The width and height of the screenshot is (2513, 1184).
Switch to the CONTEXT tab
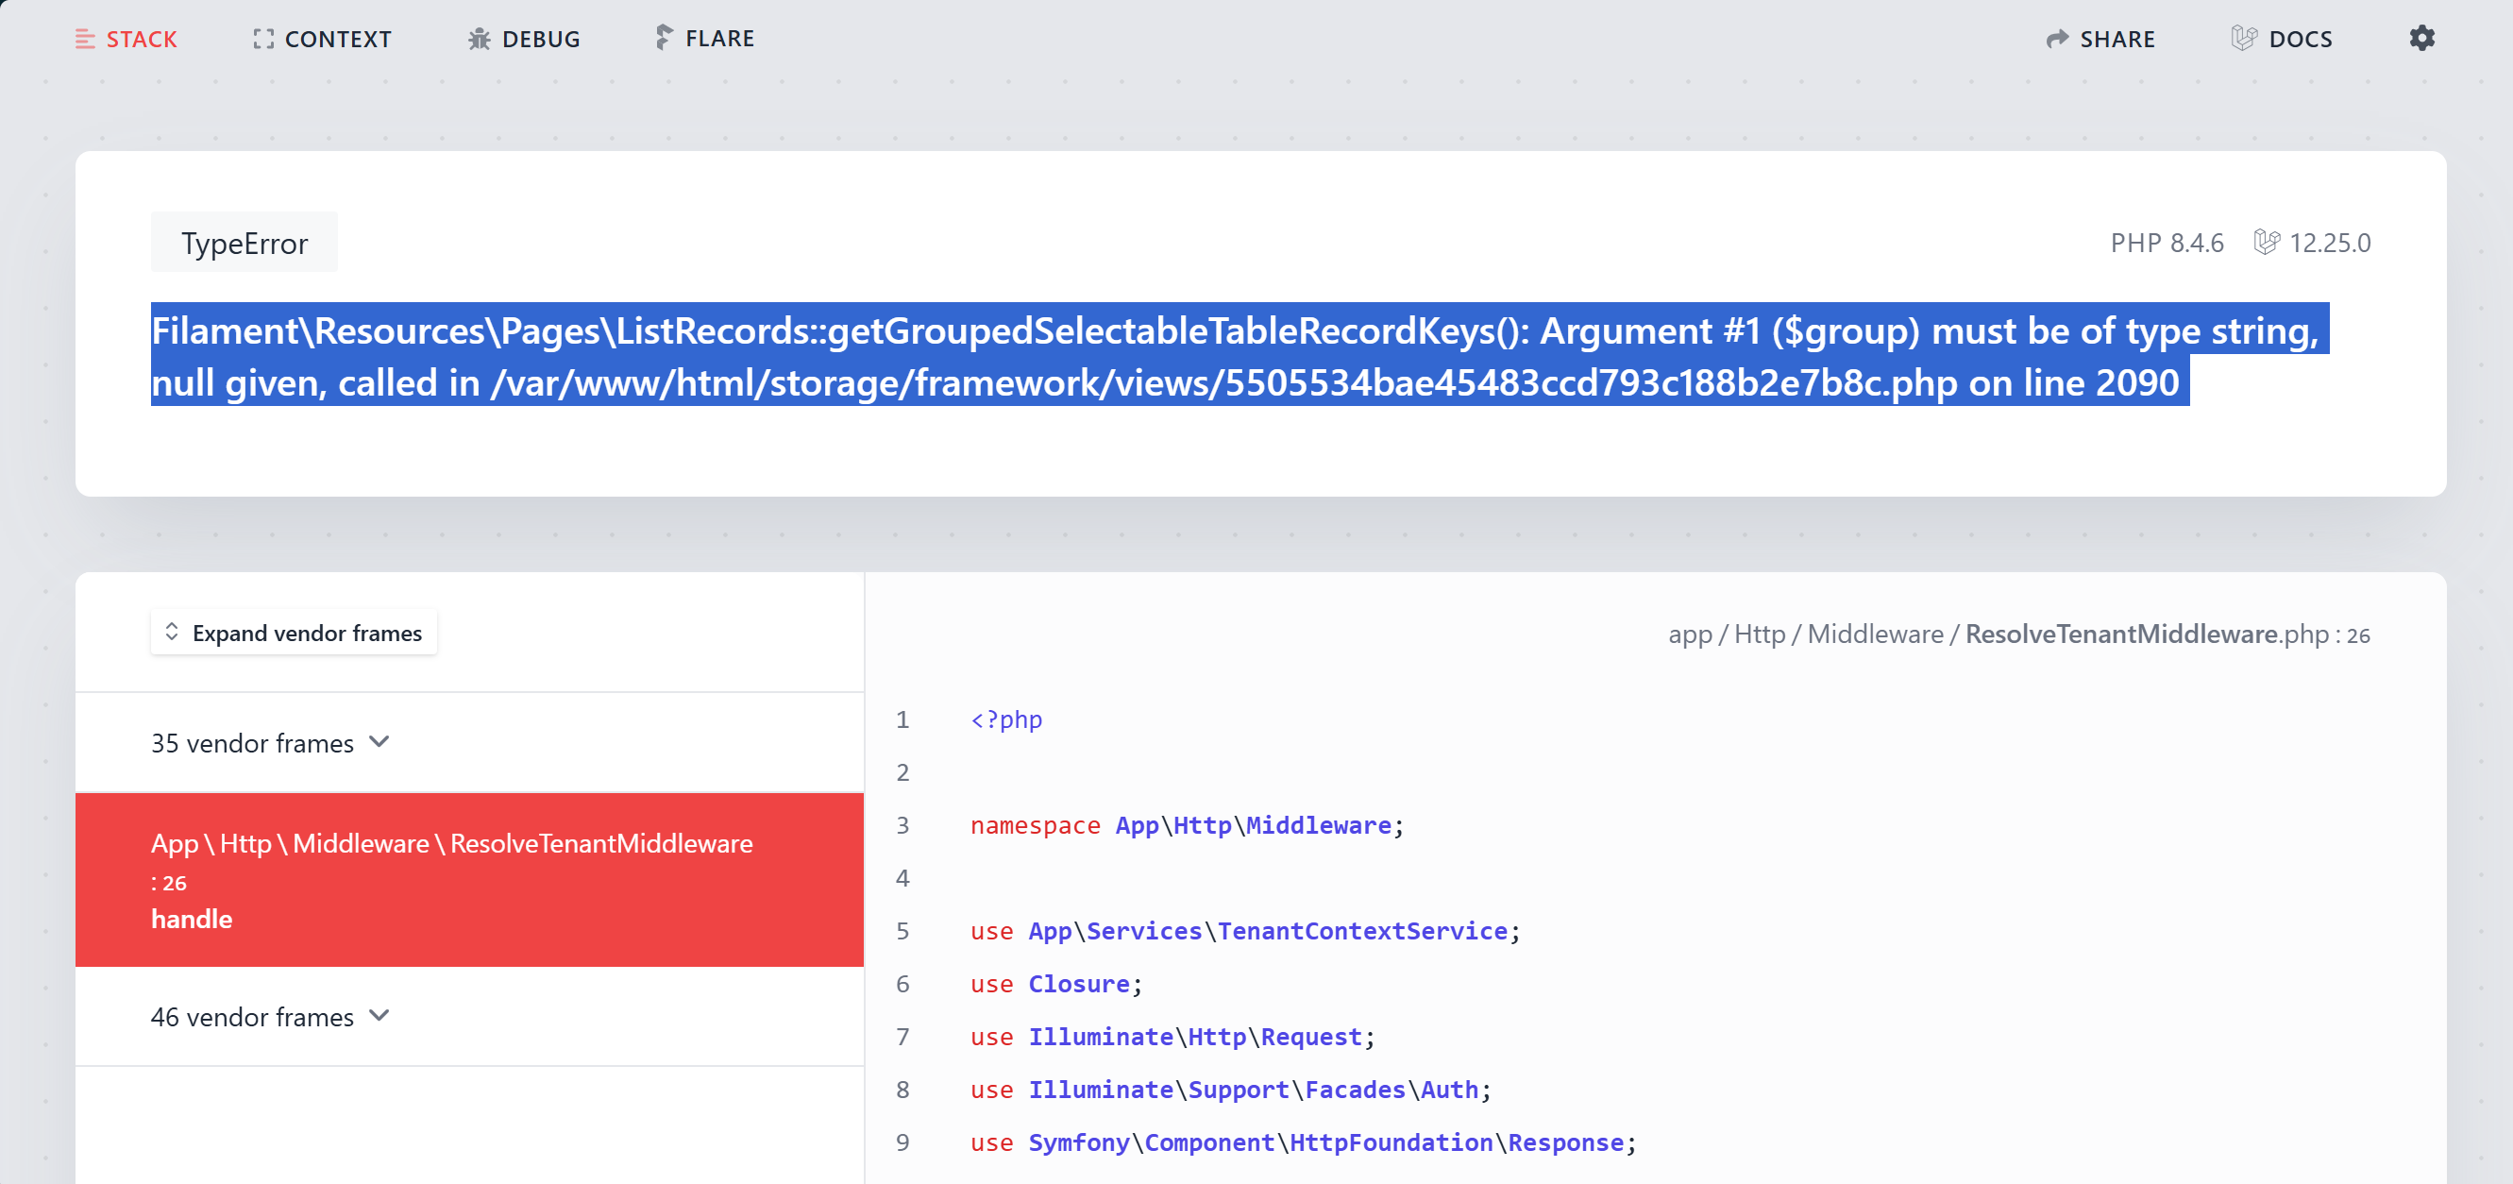(x=338, y=39)
